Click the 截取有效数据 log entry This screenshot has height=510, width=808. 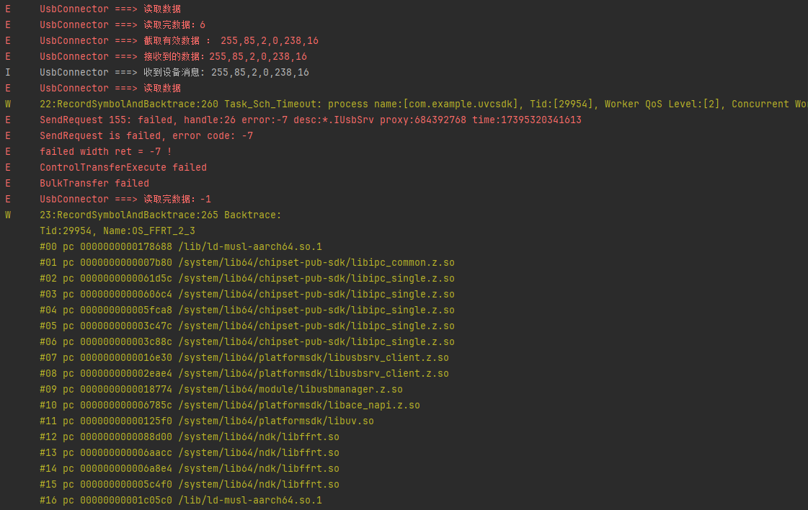[x=179, y=40]
